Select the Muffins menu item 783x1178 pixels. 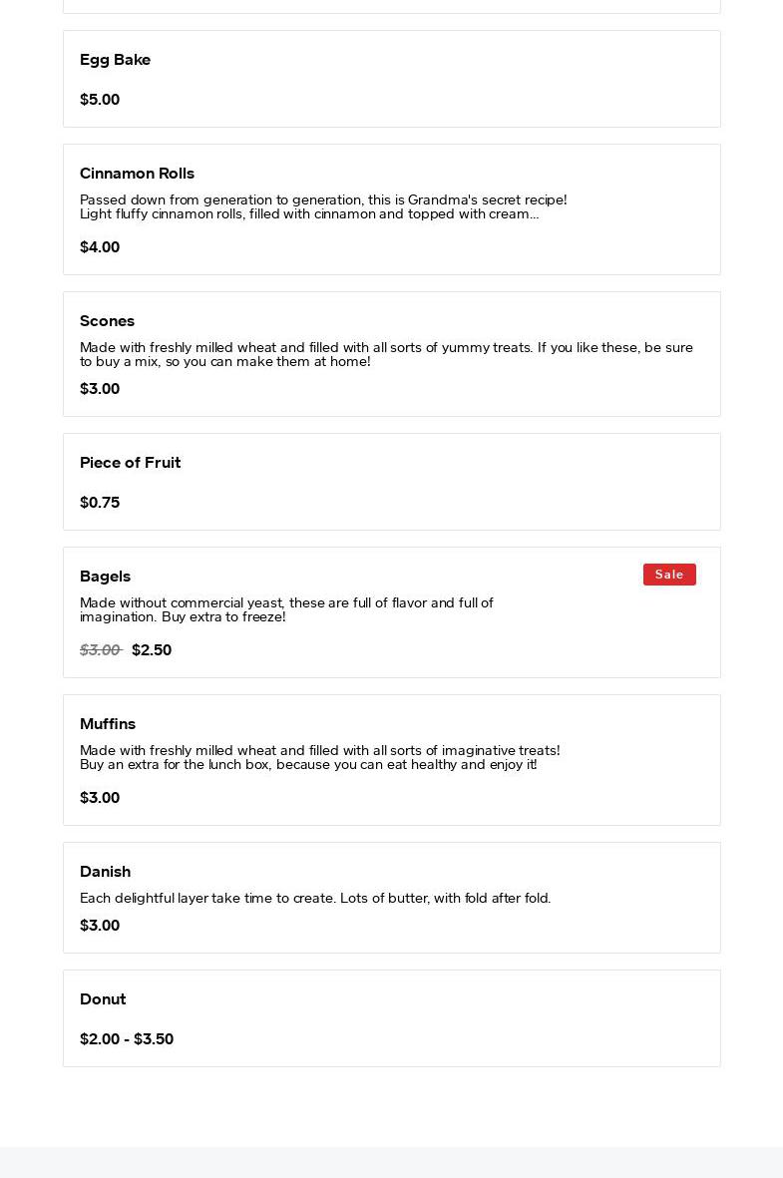(x=391, y=759)
